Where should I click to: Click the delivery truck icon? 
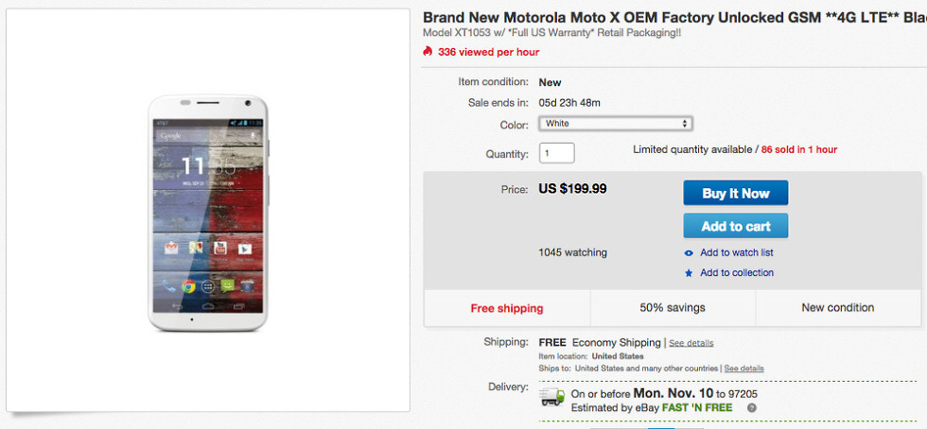coord(552,395)
